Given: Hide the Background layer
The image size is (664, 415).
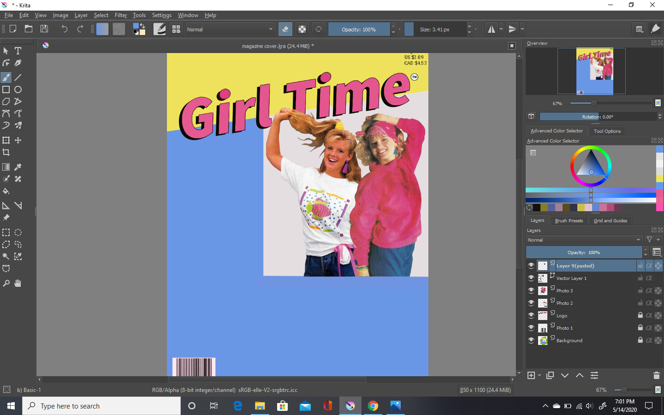Looking at the screenshot, I should 531,340.
